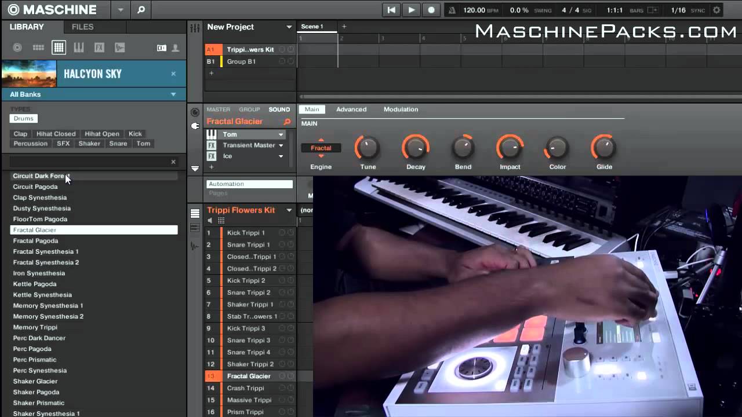Restart playback to beginning
Viewport: 742px width, 417px height.
point(391,10)
